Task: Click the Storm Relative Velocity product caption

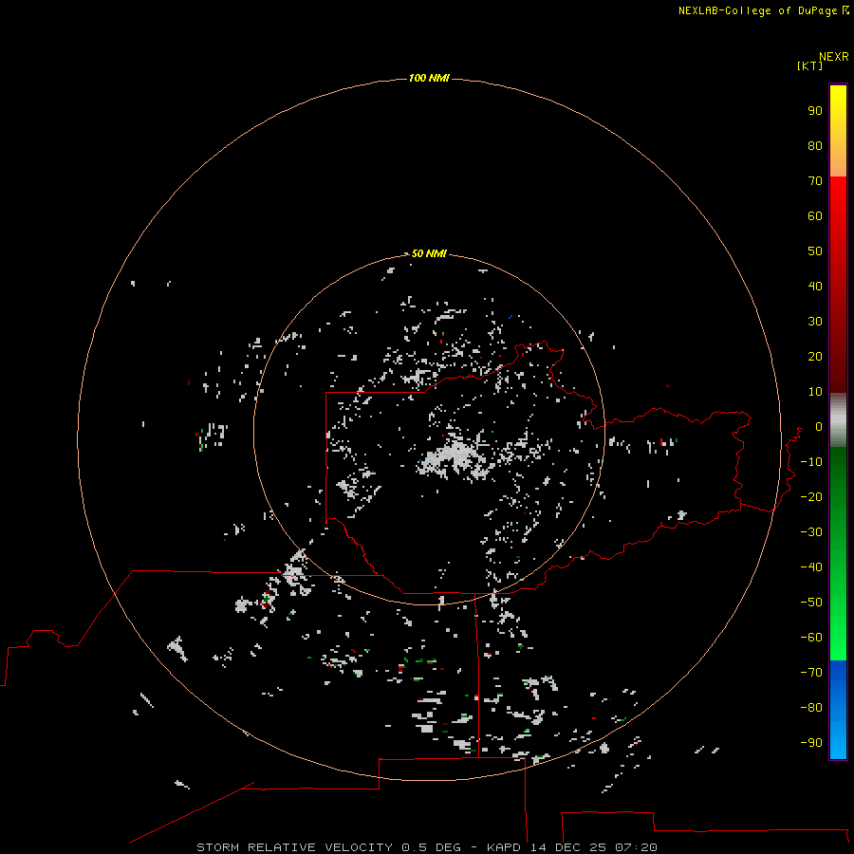Action: pos(426,847)
